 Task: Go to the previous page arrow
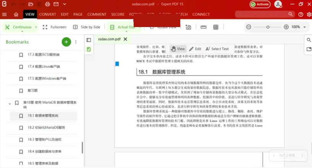coord(274,155)
